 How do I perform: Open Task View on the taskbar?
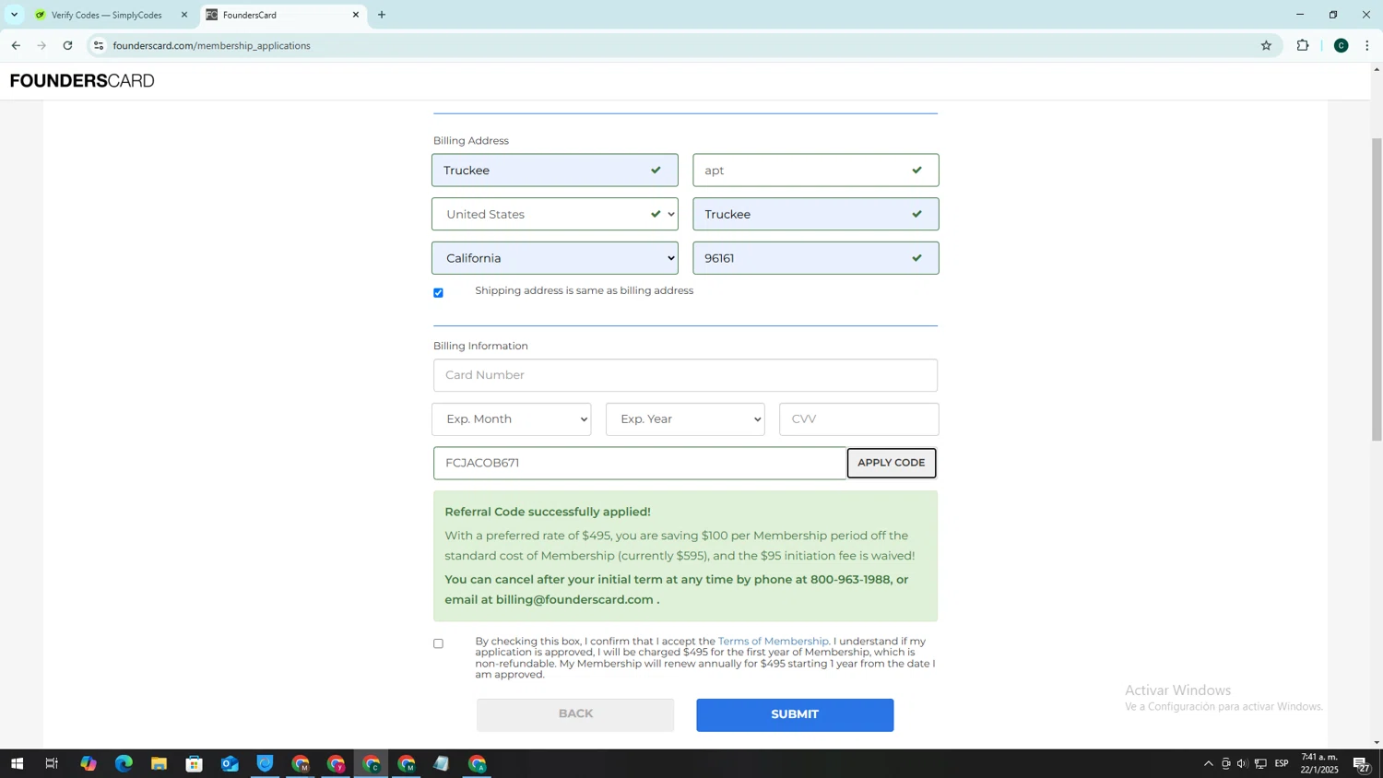[x=52, y=763]
